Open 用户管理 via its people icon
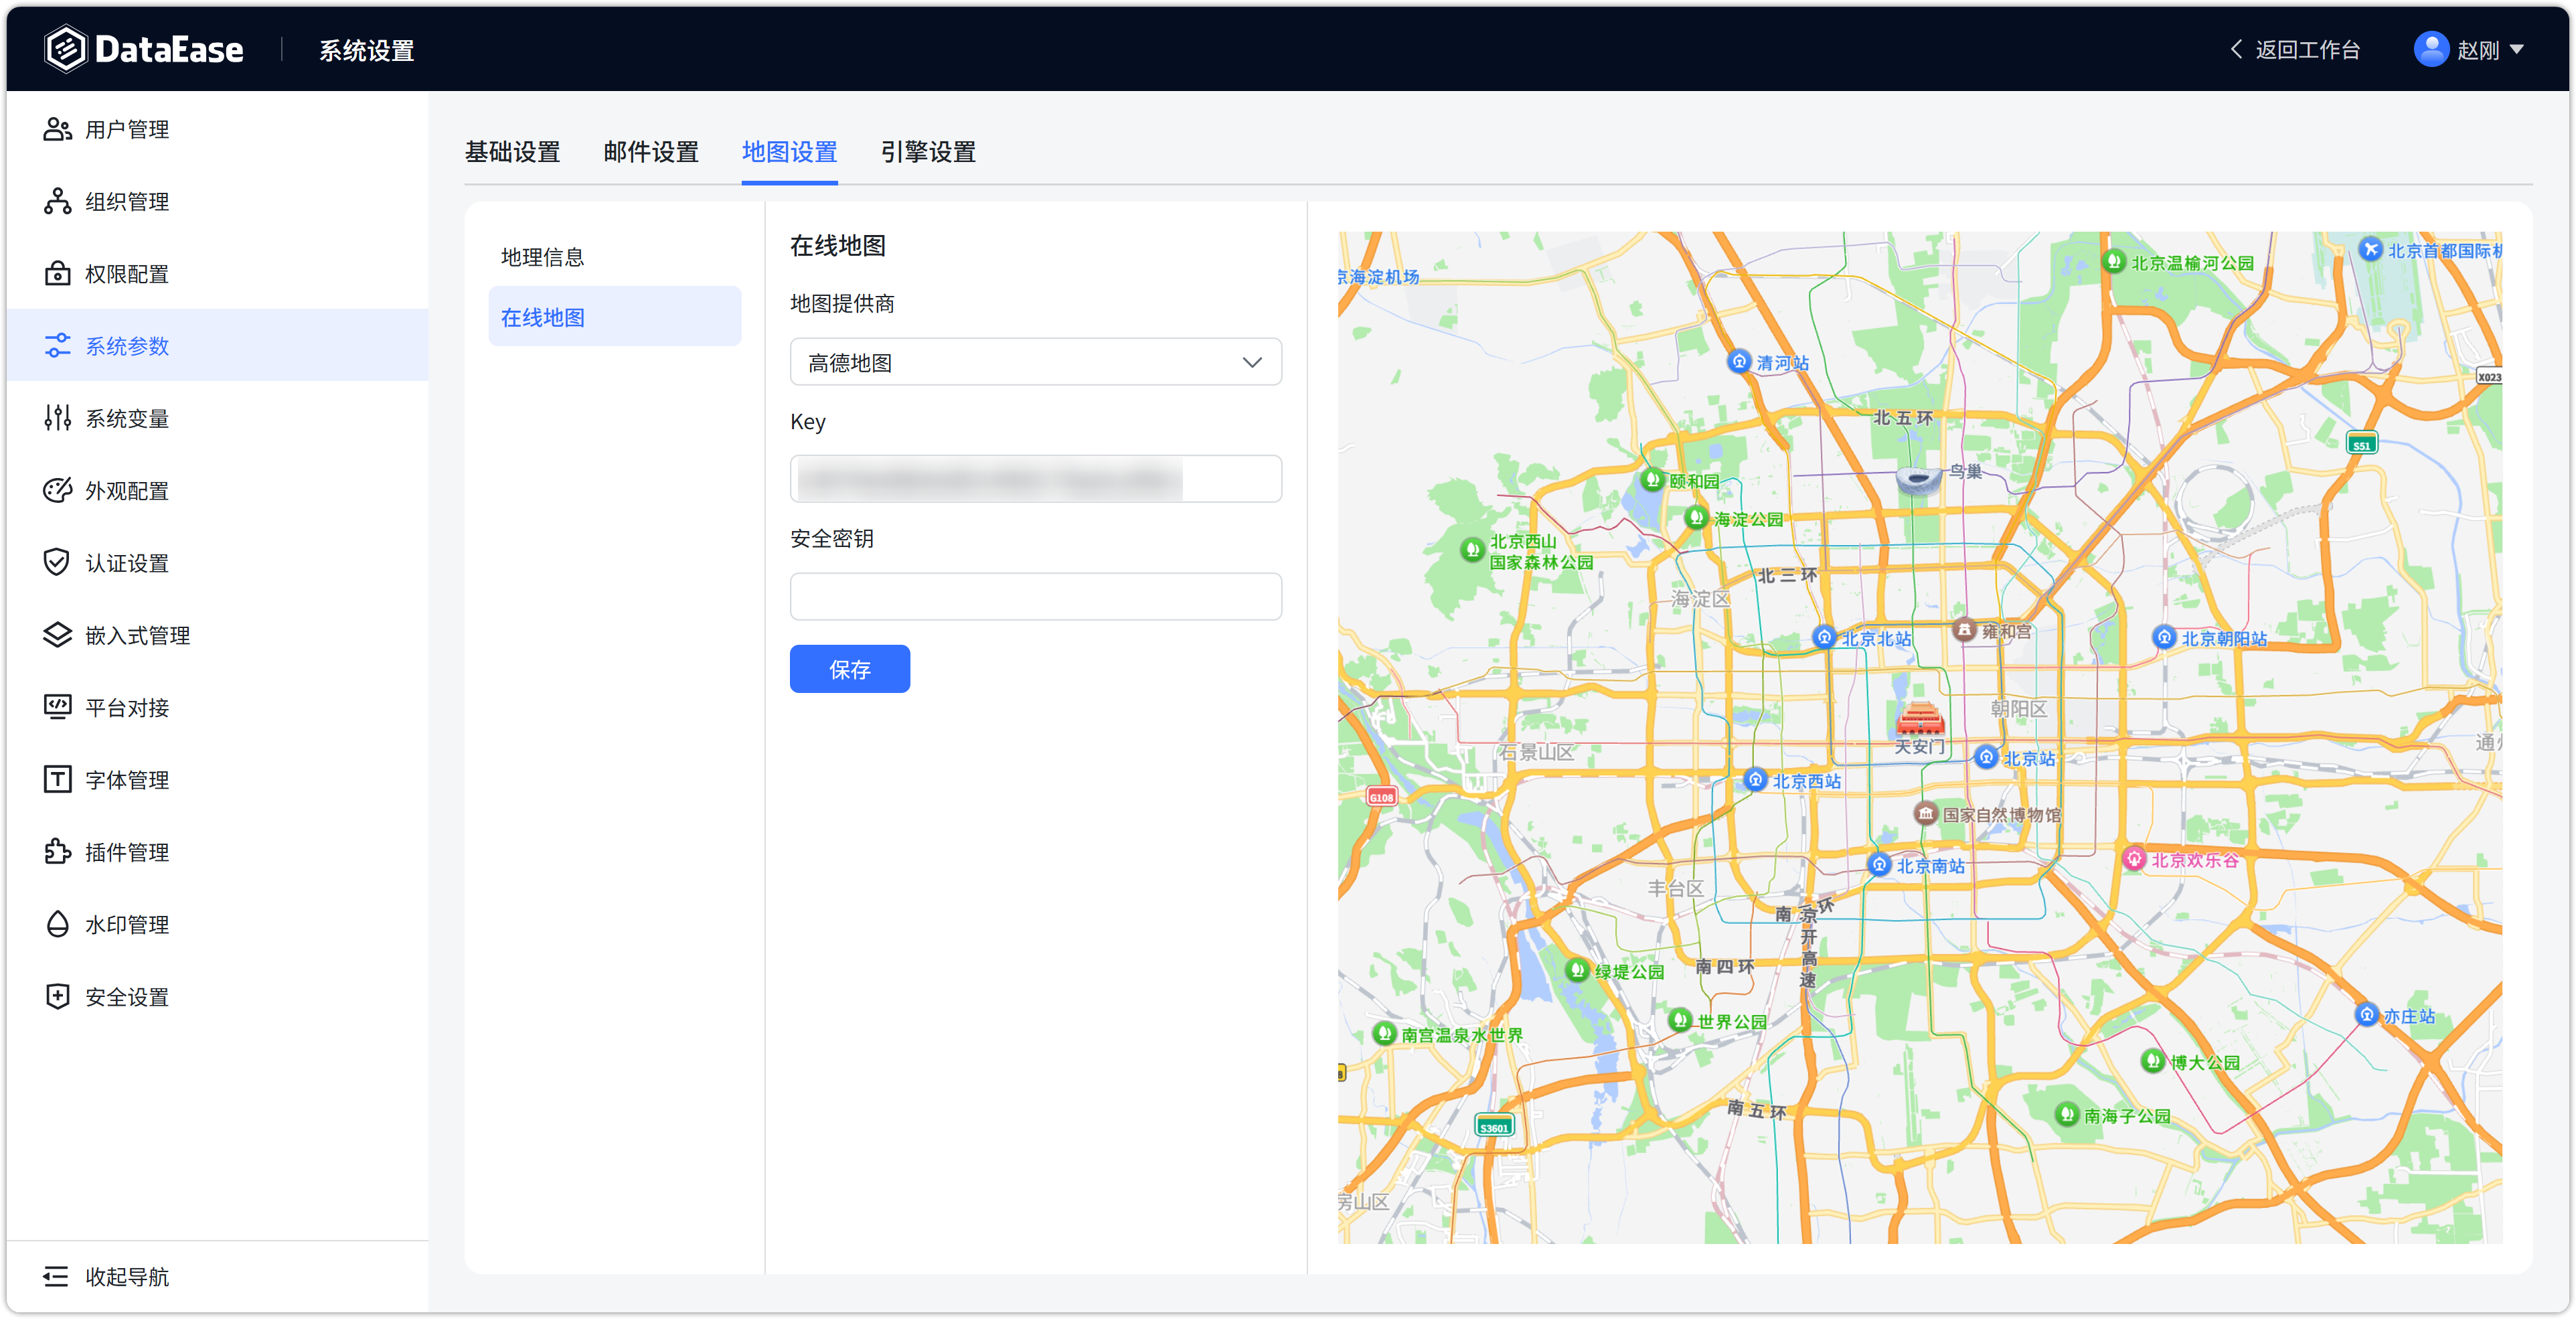Viewport: 2576px width, 1319px height. click(57, 129)
